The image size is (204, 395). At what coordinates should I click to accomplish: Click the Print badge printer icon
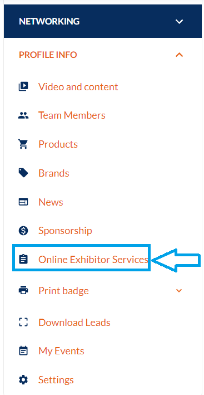tap(23, 290)
